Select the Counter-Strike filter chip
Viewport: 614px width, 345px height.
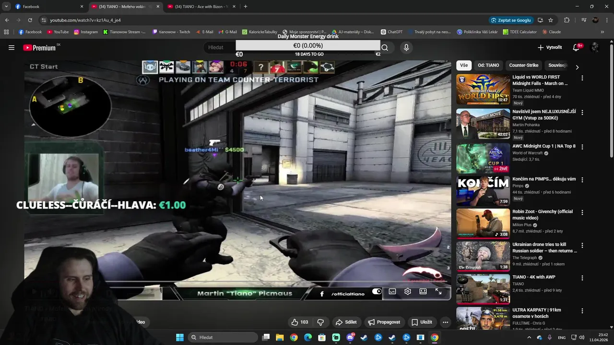pos(524,65)
